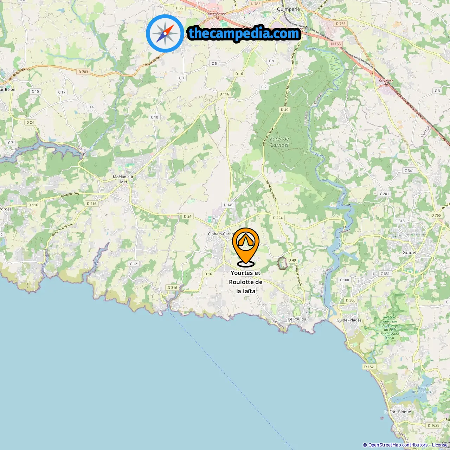Open thecampedia.com logo text

point(244,33)
